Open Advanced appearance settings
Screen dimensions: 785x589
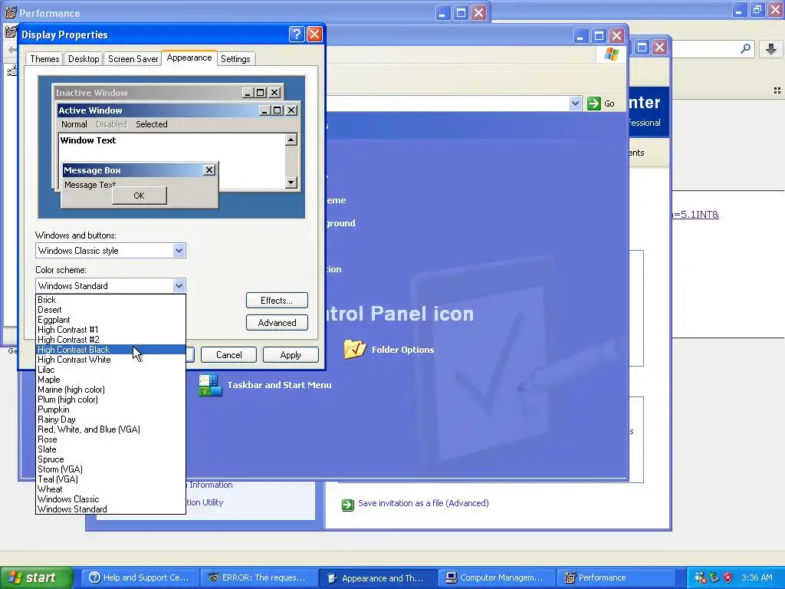(x=277, y=323)
